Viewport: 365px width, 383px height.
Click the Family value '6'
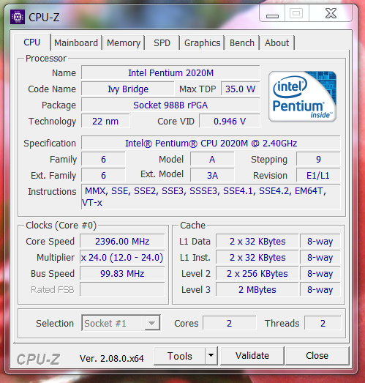(103, 159)
